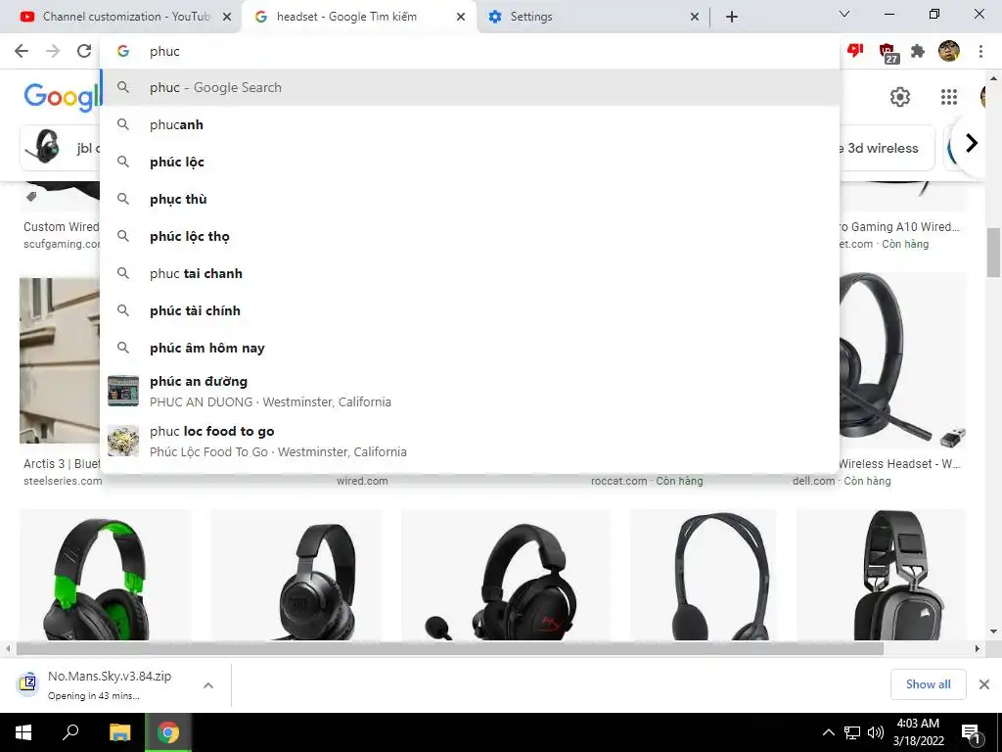Open the HyperX red-logo headset image
This screenshot has width=1002, height=752.
click(506, 575)
